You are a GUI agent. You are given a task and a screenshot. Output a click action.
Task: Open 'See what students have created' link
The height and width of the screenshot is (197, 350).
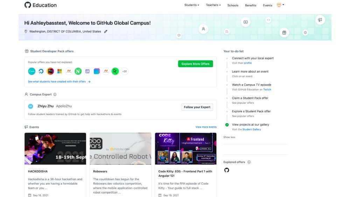[x=57, y=82]
